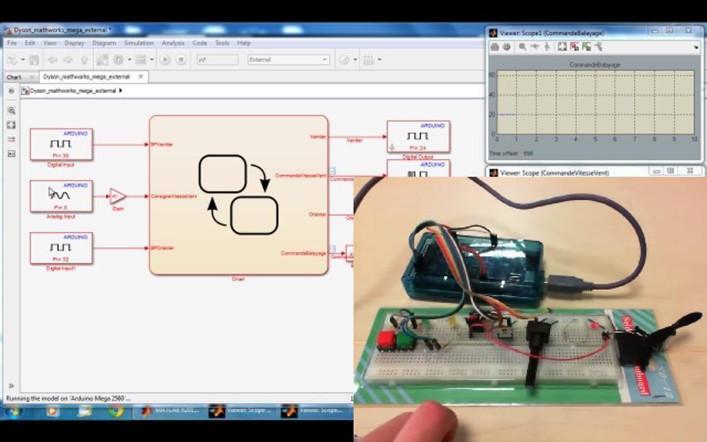Image resolution: width=707 pixels, height=442 pixels.
Task: Select the Analog Input Pin 8 block
Action: tap(61, 196)
